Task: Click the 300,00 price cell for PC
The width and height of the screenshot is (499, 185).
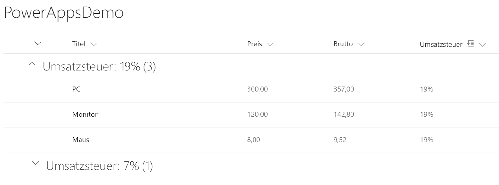Action: [257, 89]
